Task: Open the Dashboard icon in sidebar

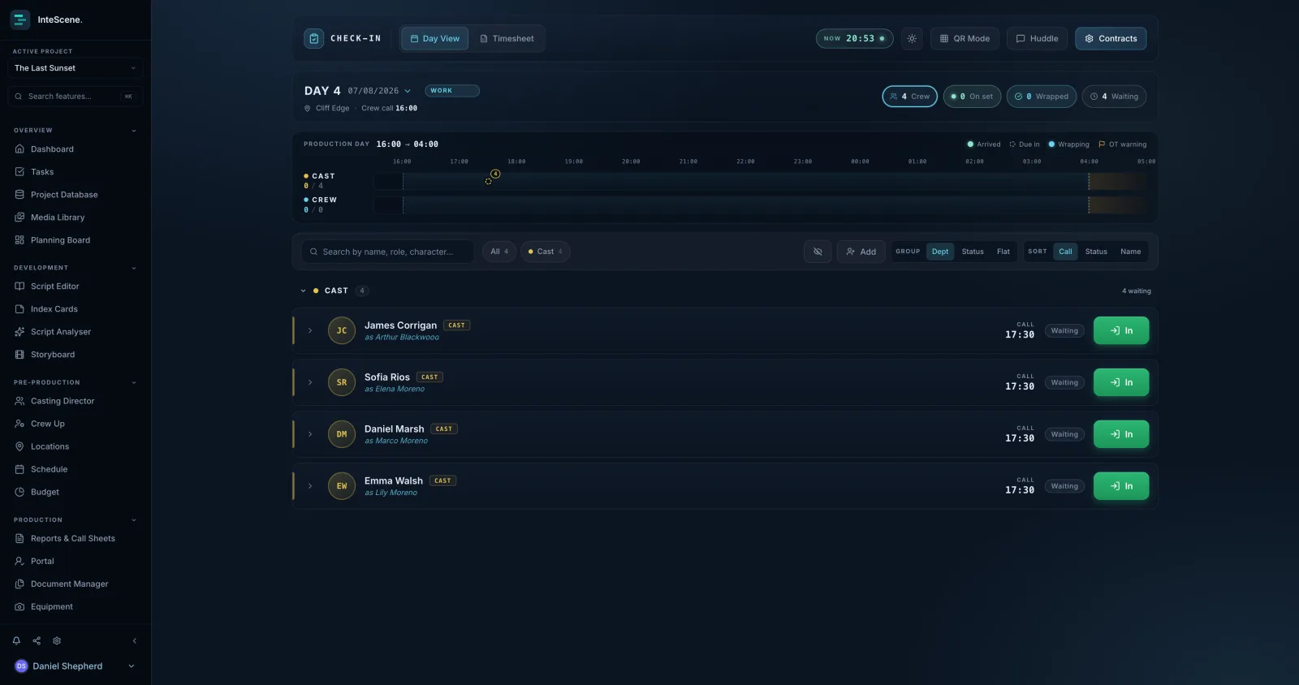Action: click(x=19, y=149)
